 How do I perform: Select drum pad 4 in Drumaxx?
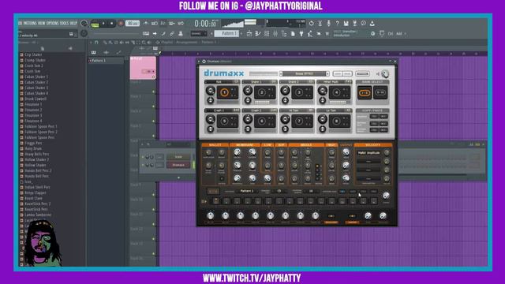point(337,93)
